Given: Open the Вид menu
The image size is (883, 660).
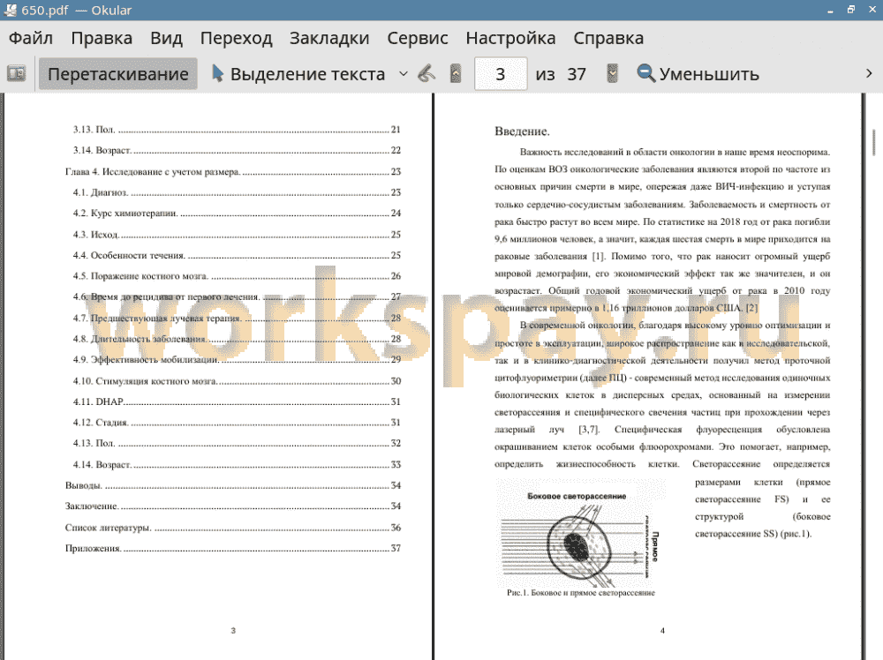Looking at the screenshot, I should tap(166, 38).
